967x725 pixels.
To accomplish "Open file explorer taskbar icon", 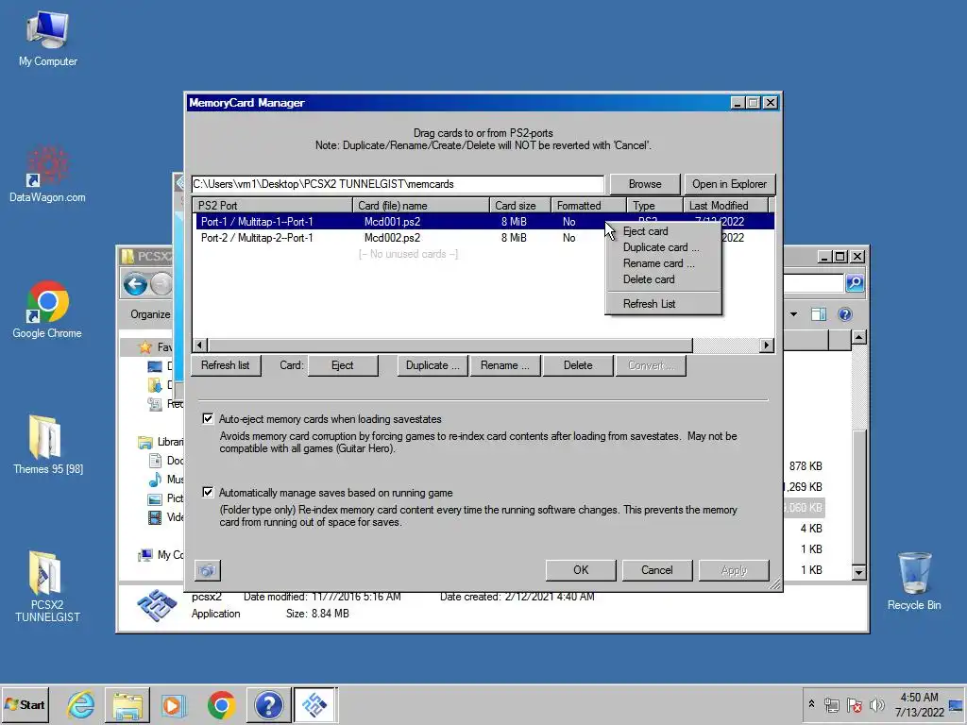I will click(127, 704).
